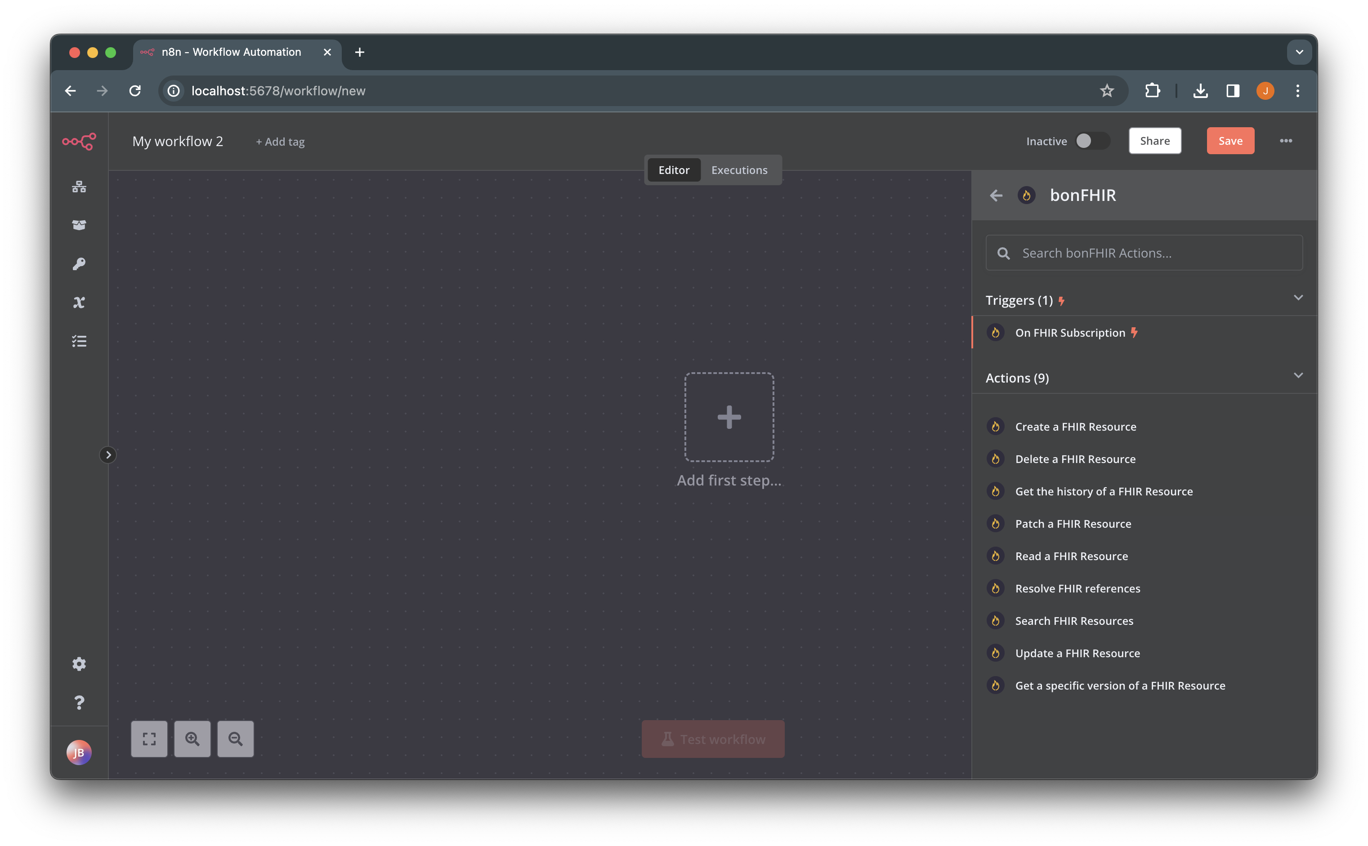Select Search FHIR Resources action

[x=1144, y=621]
